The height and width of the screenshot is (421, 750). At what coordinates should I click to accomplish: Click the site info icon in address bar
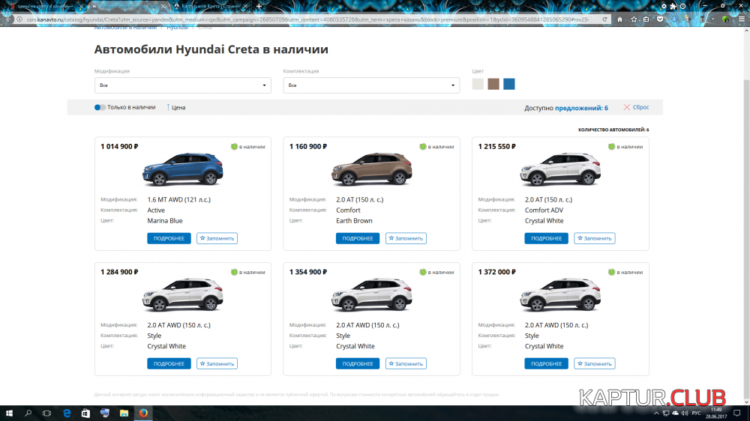[x=19, y=19]
